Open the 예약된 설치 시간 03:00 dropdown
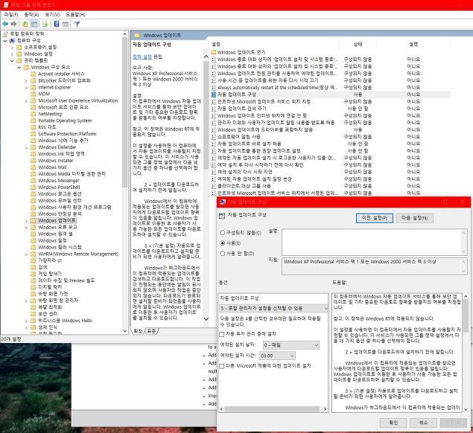This screenshot has width=473, height=433. [x=277, y=356]
